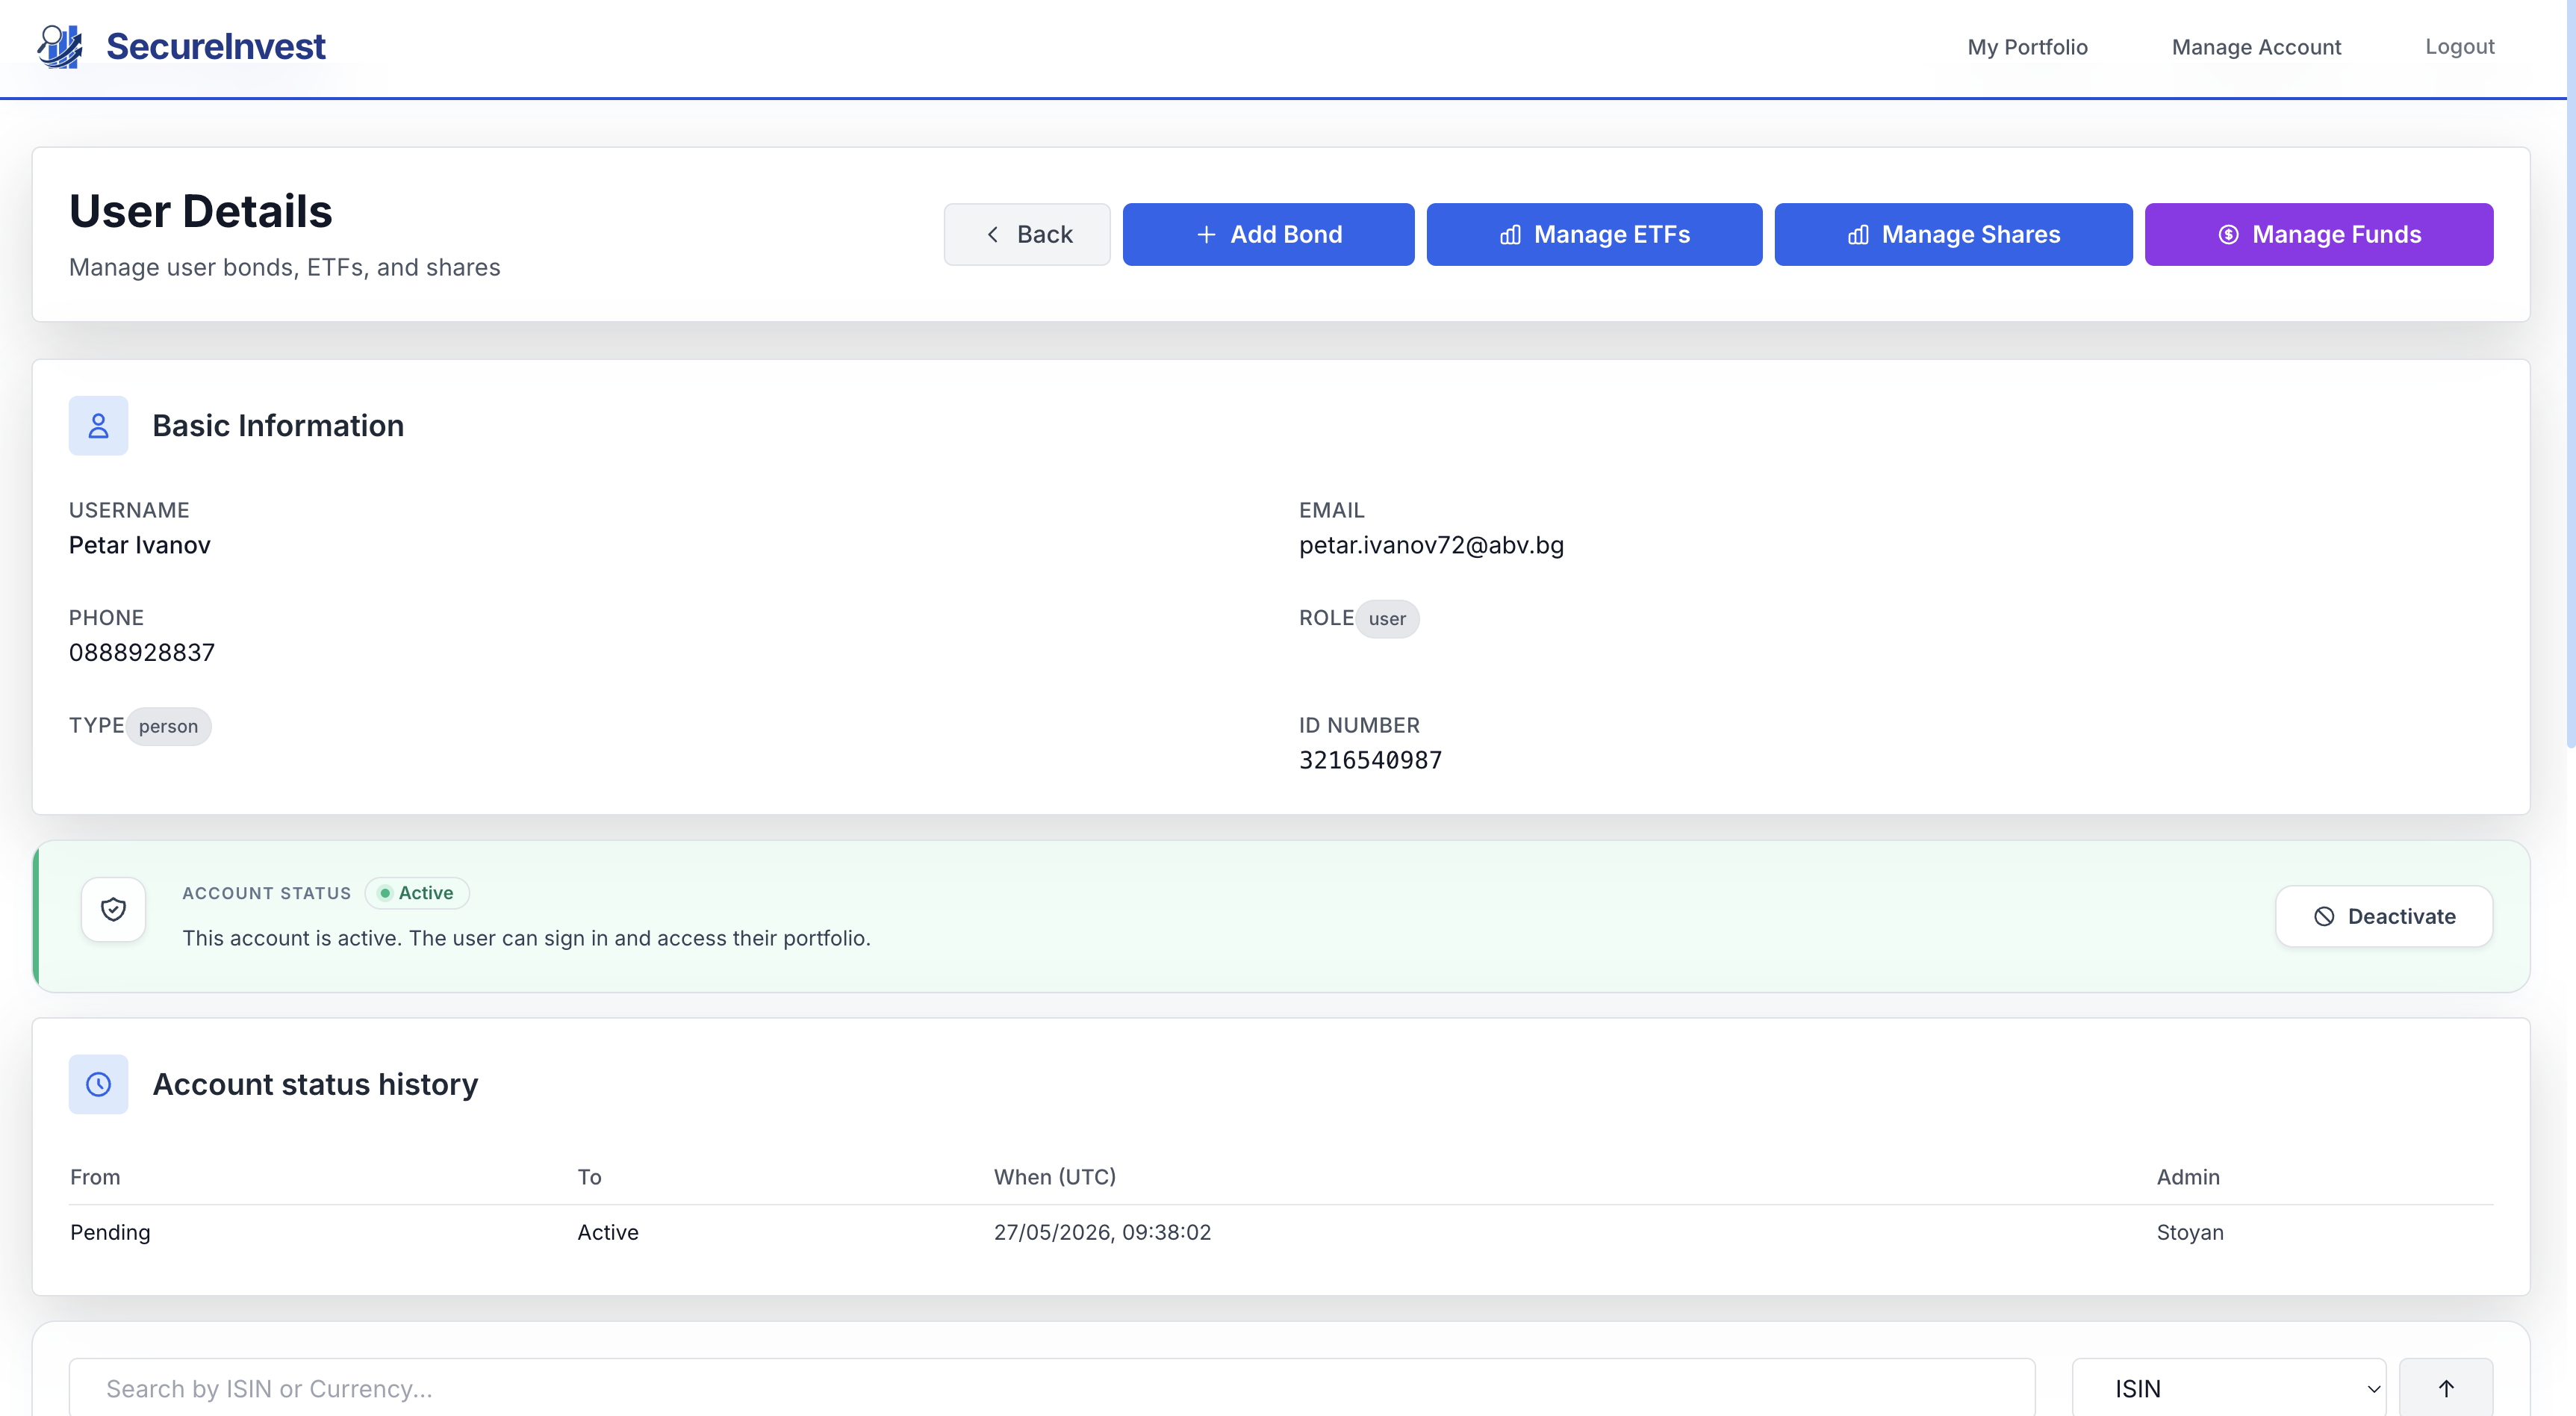This screenshot has width=2576, height=1416.
Task: Go back using the Back button
Action: point(1027,234)
